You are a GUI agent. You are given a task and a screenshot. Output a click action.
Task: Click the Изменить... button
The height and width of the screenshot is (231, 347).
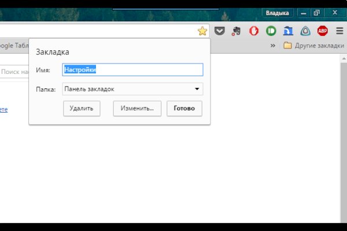point(137,108)
